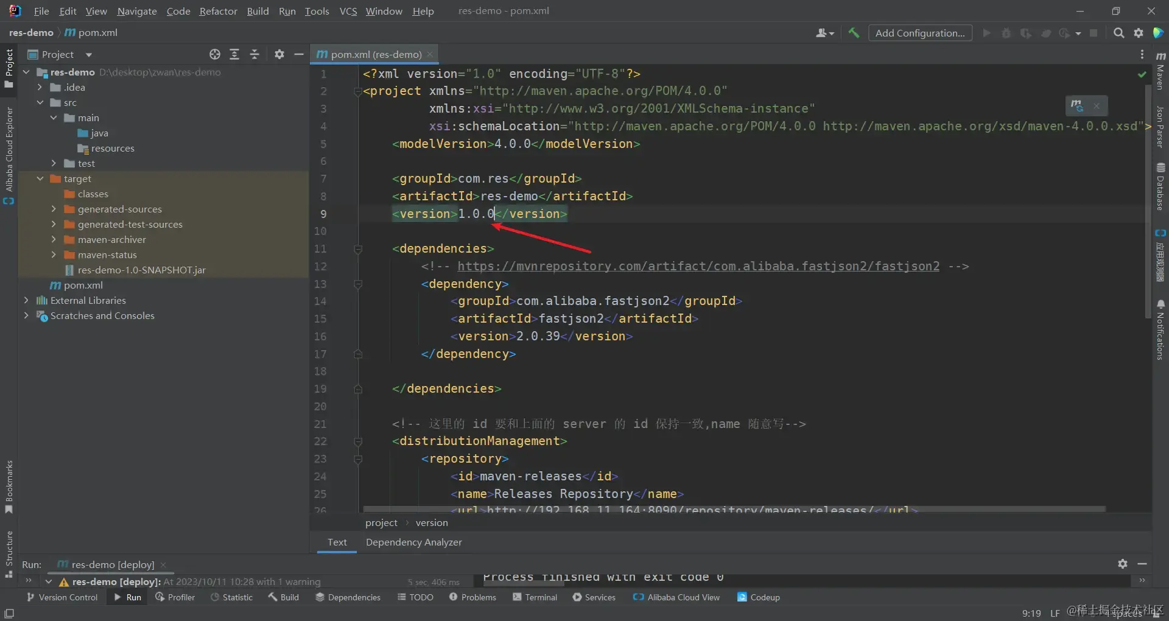Click Collapse All in Project panel
Screen dimensions: 1169x621
(255, 54)
